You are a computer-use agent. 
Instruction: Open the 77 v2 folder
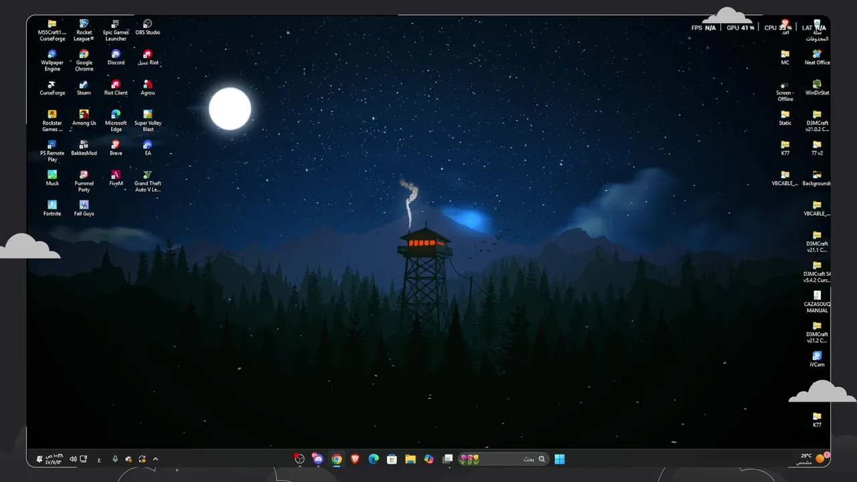click(x=817, y=148)
